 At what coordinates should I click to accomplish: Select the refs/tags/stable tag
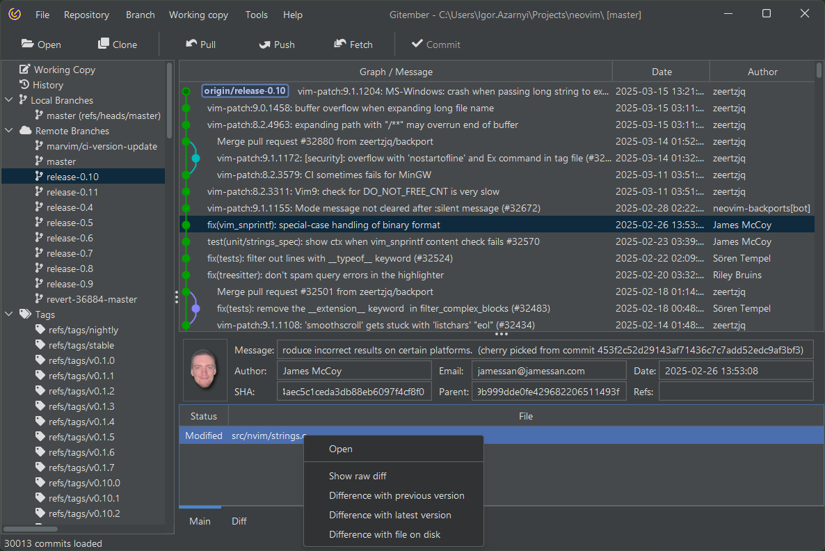pyautogui.click(x=81, y=345)
